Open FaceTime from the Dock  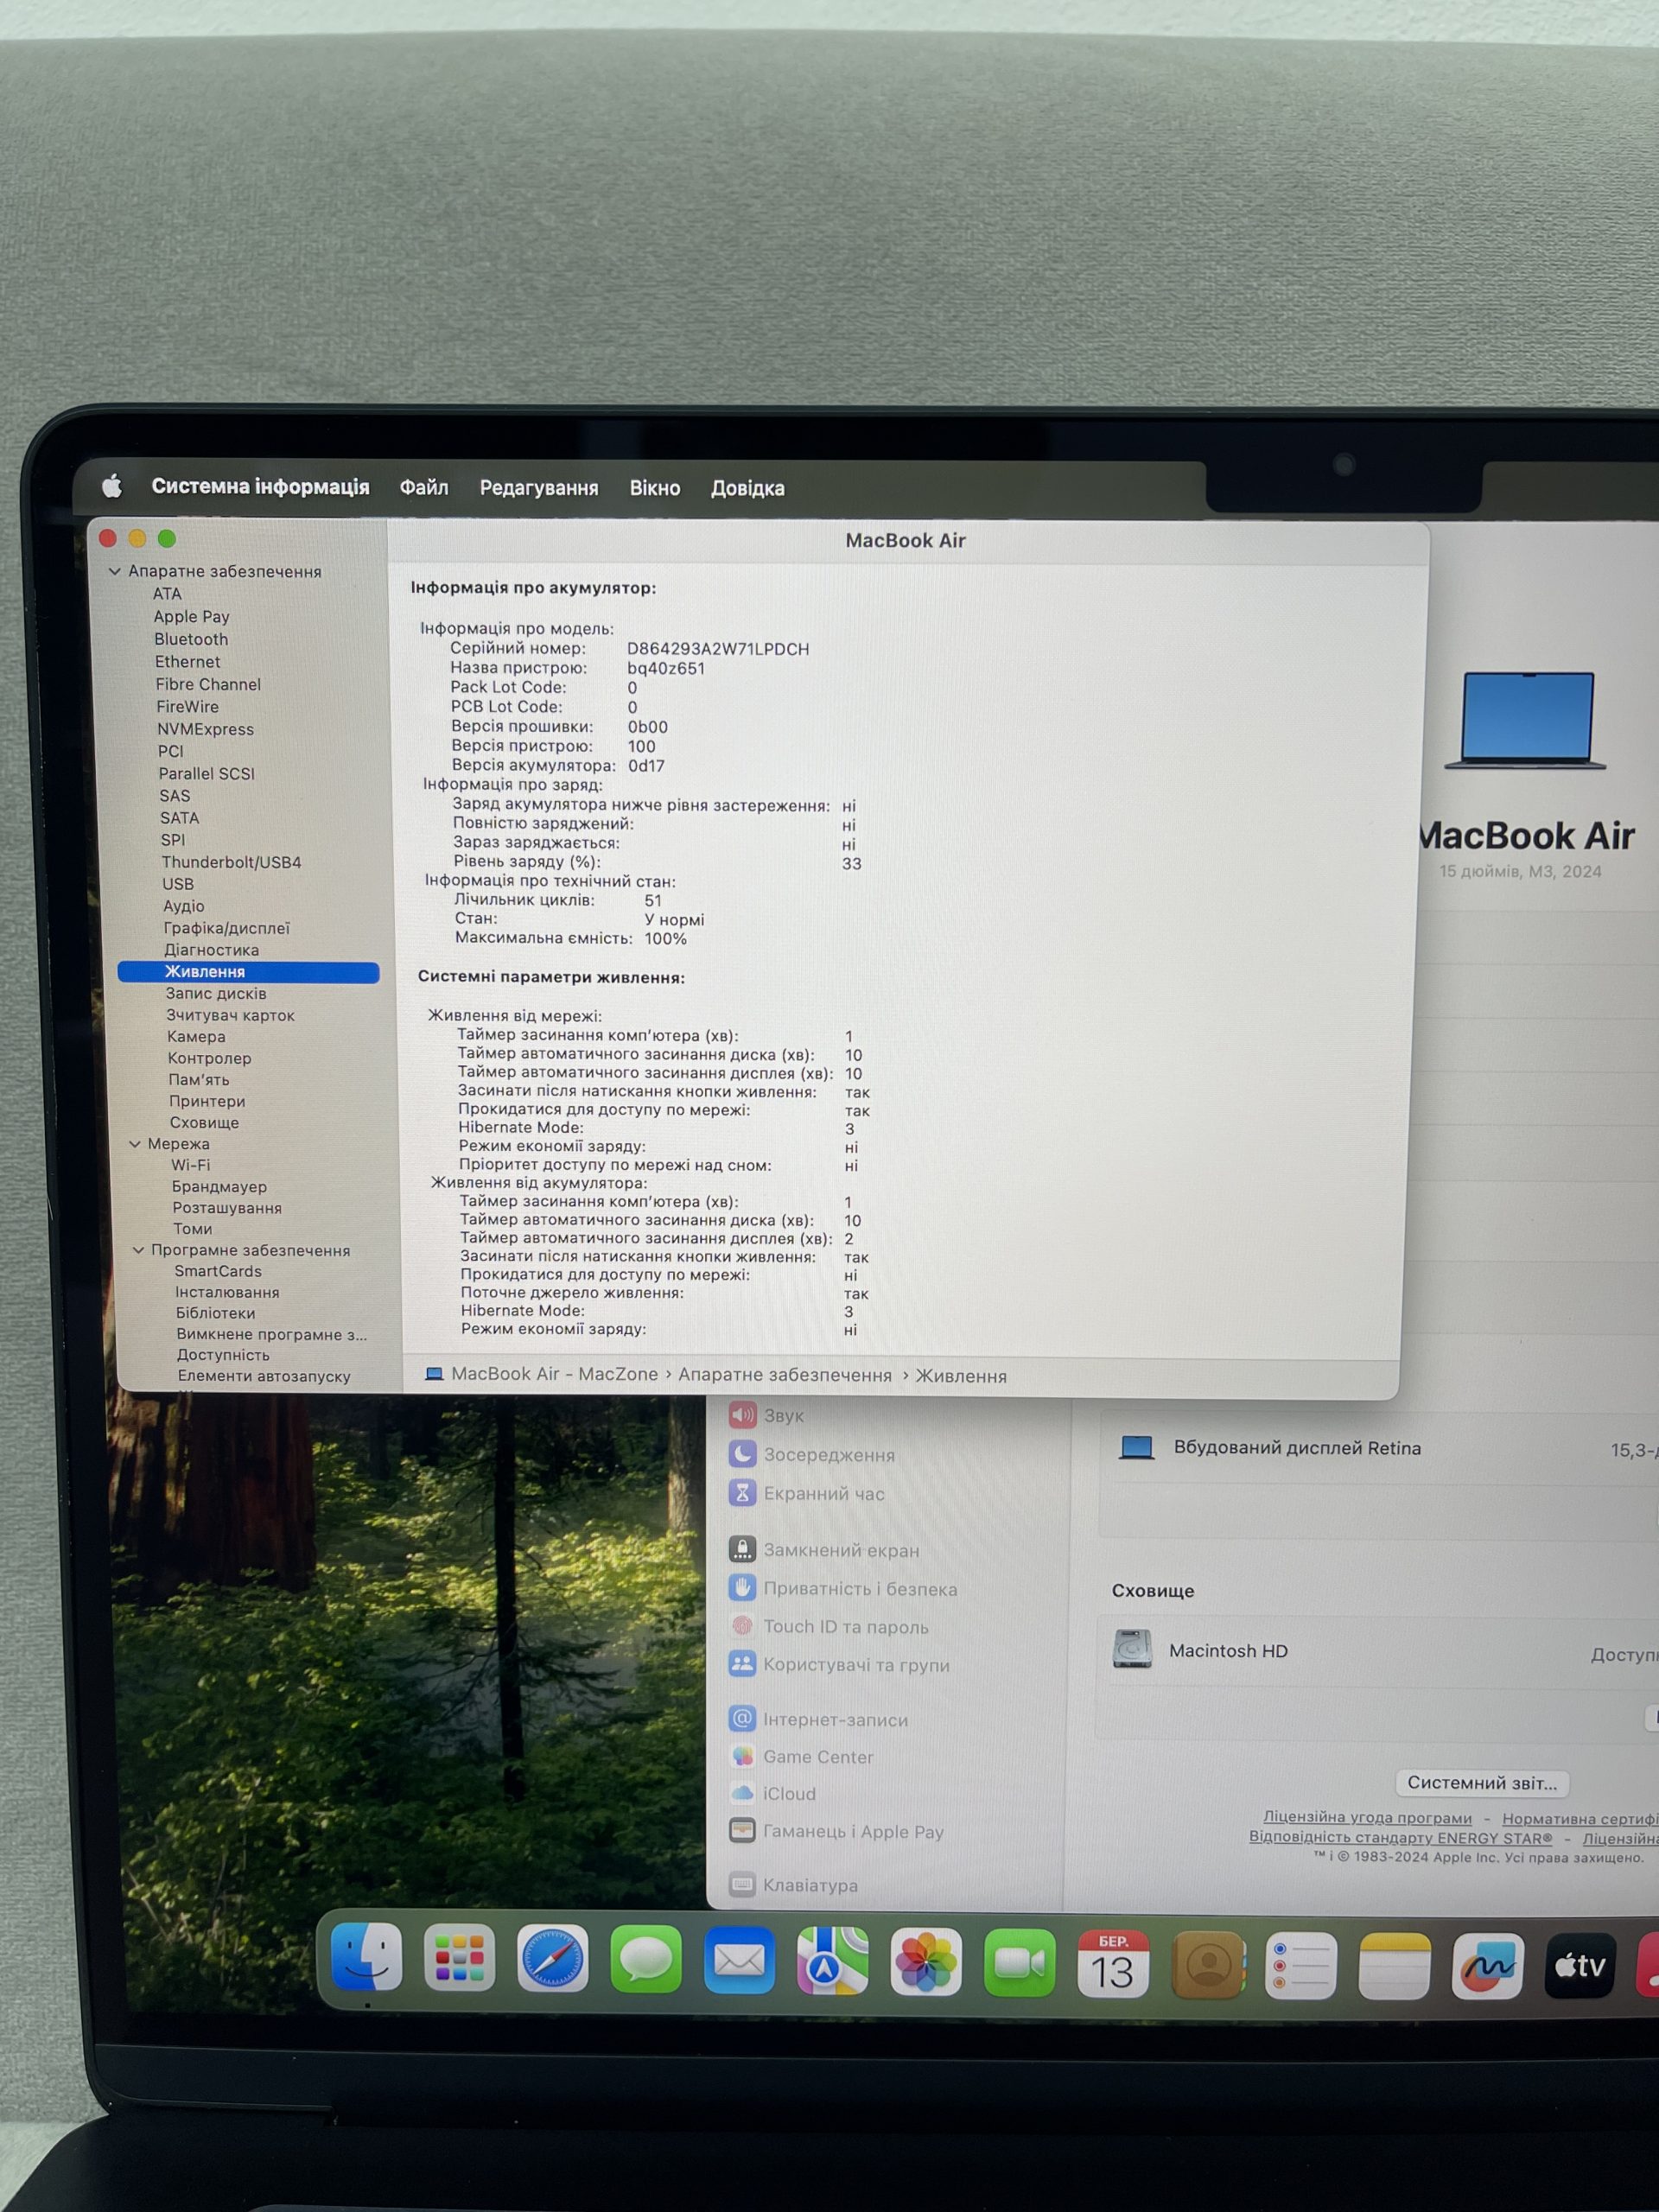pos(1019,1964)
